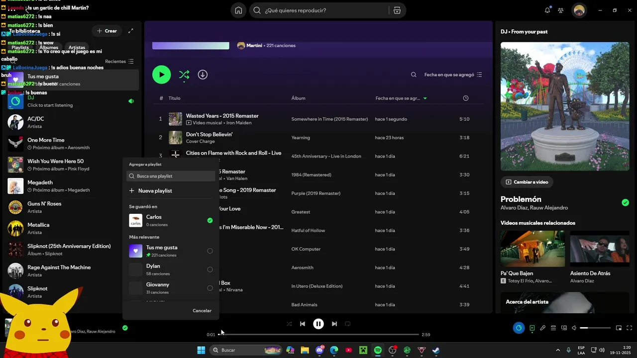This screenshot has width=637, height=358.
Task: Click the DJ artwork in now playing panel
Action: point(565,106)
